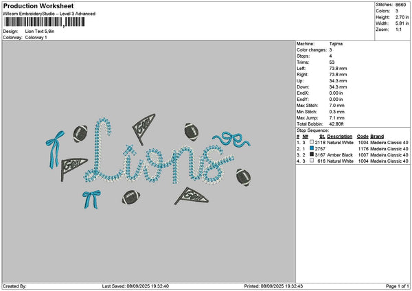Select the Go pennant below letters n and s
This screenshot has width=412, height=291.
tap(192, 196)
